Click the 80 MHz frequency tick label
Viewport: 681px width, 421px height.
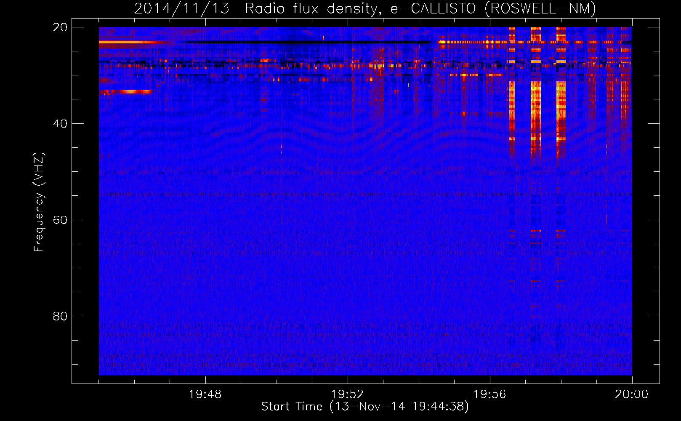[x=60, y=316]
